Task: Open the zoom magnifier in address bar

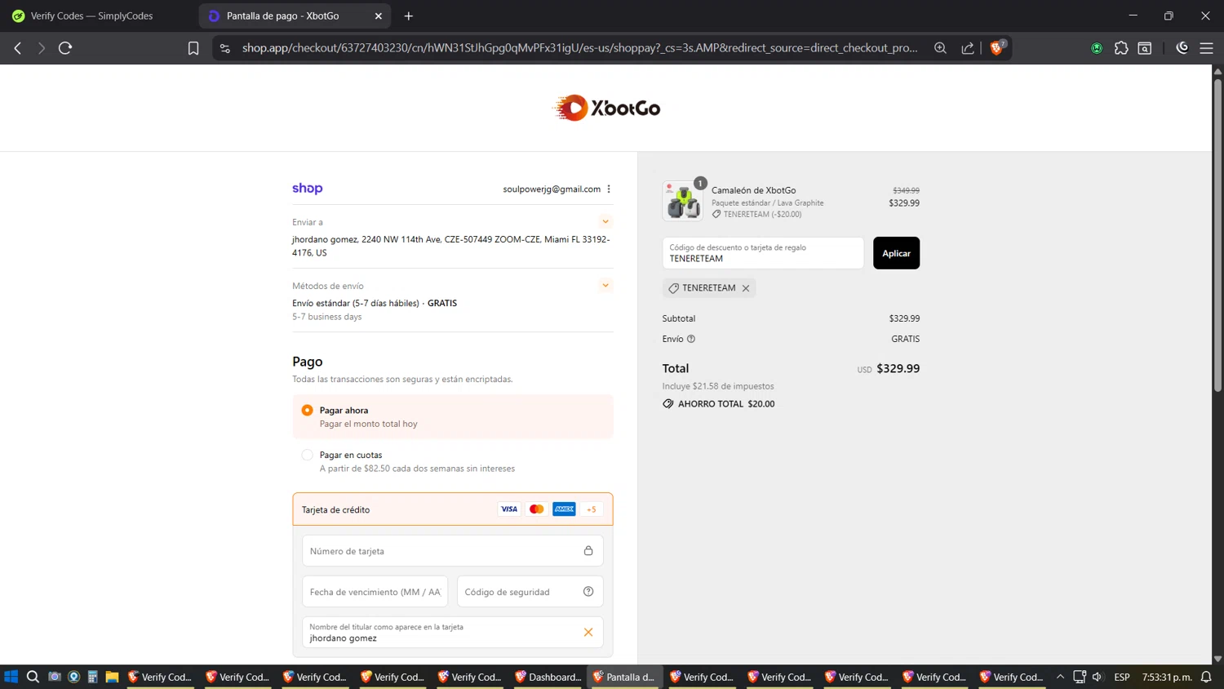Action: click(940, 48)
